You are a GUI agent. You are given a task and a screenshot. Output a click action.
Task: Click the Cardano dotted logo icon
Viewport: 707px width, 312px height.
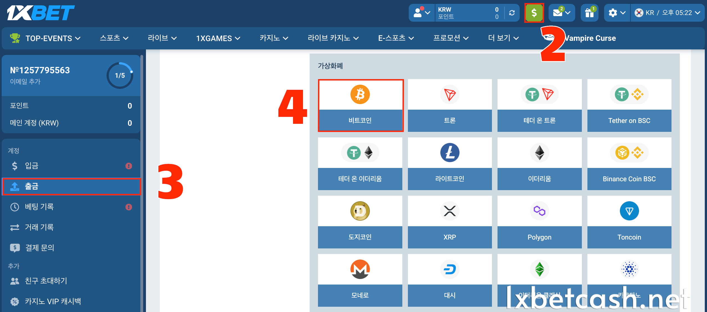[629, 269]
